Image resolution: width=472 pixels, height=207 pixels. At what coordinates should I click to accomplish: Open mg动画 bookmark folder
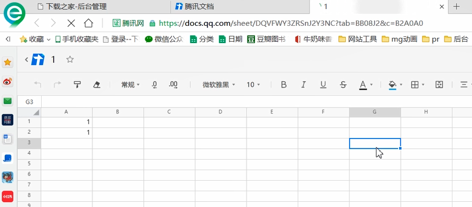tap(400, 39)
